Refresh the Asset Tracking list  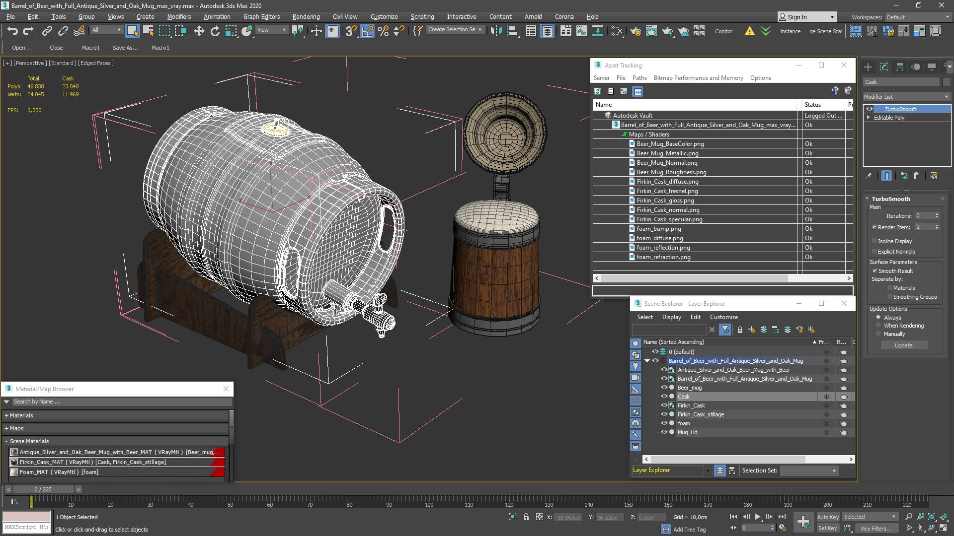597,91
